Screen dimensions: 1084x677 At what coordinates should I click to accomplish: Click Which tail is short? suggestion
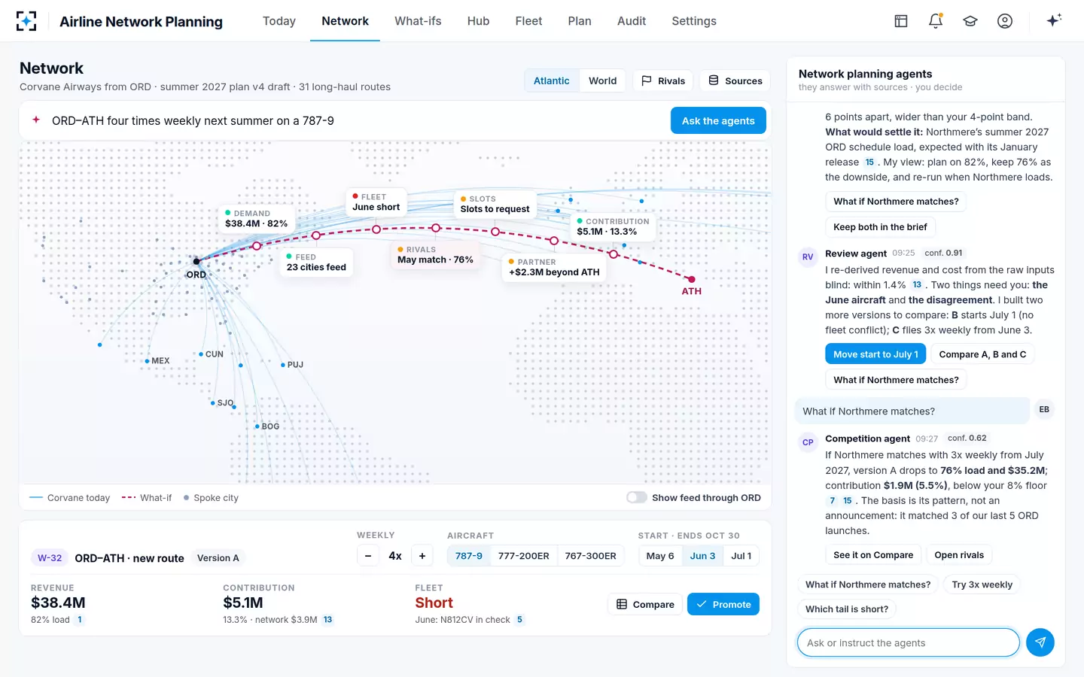[847, 609]
